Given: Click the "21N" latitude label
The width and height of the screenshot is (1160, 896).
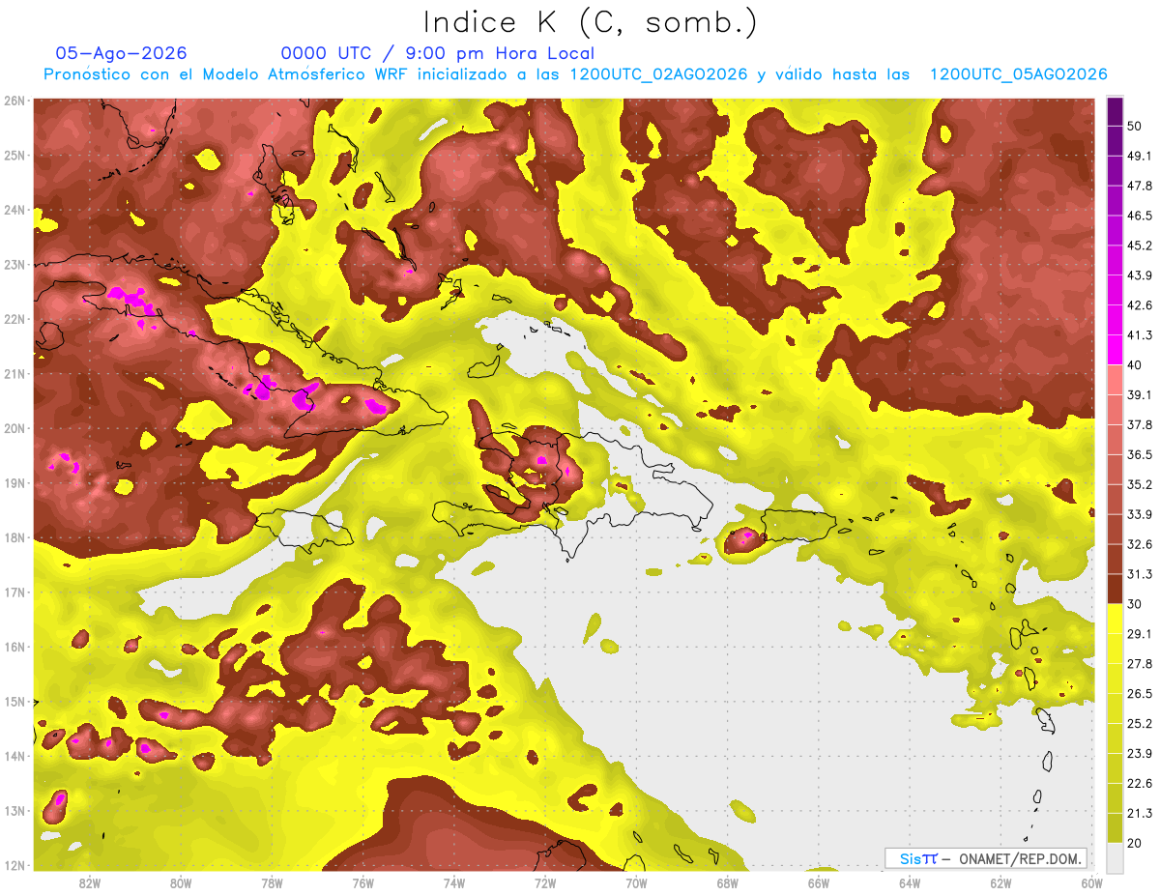Looking at the screenshot, I should tap(14, 374).
